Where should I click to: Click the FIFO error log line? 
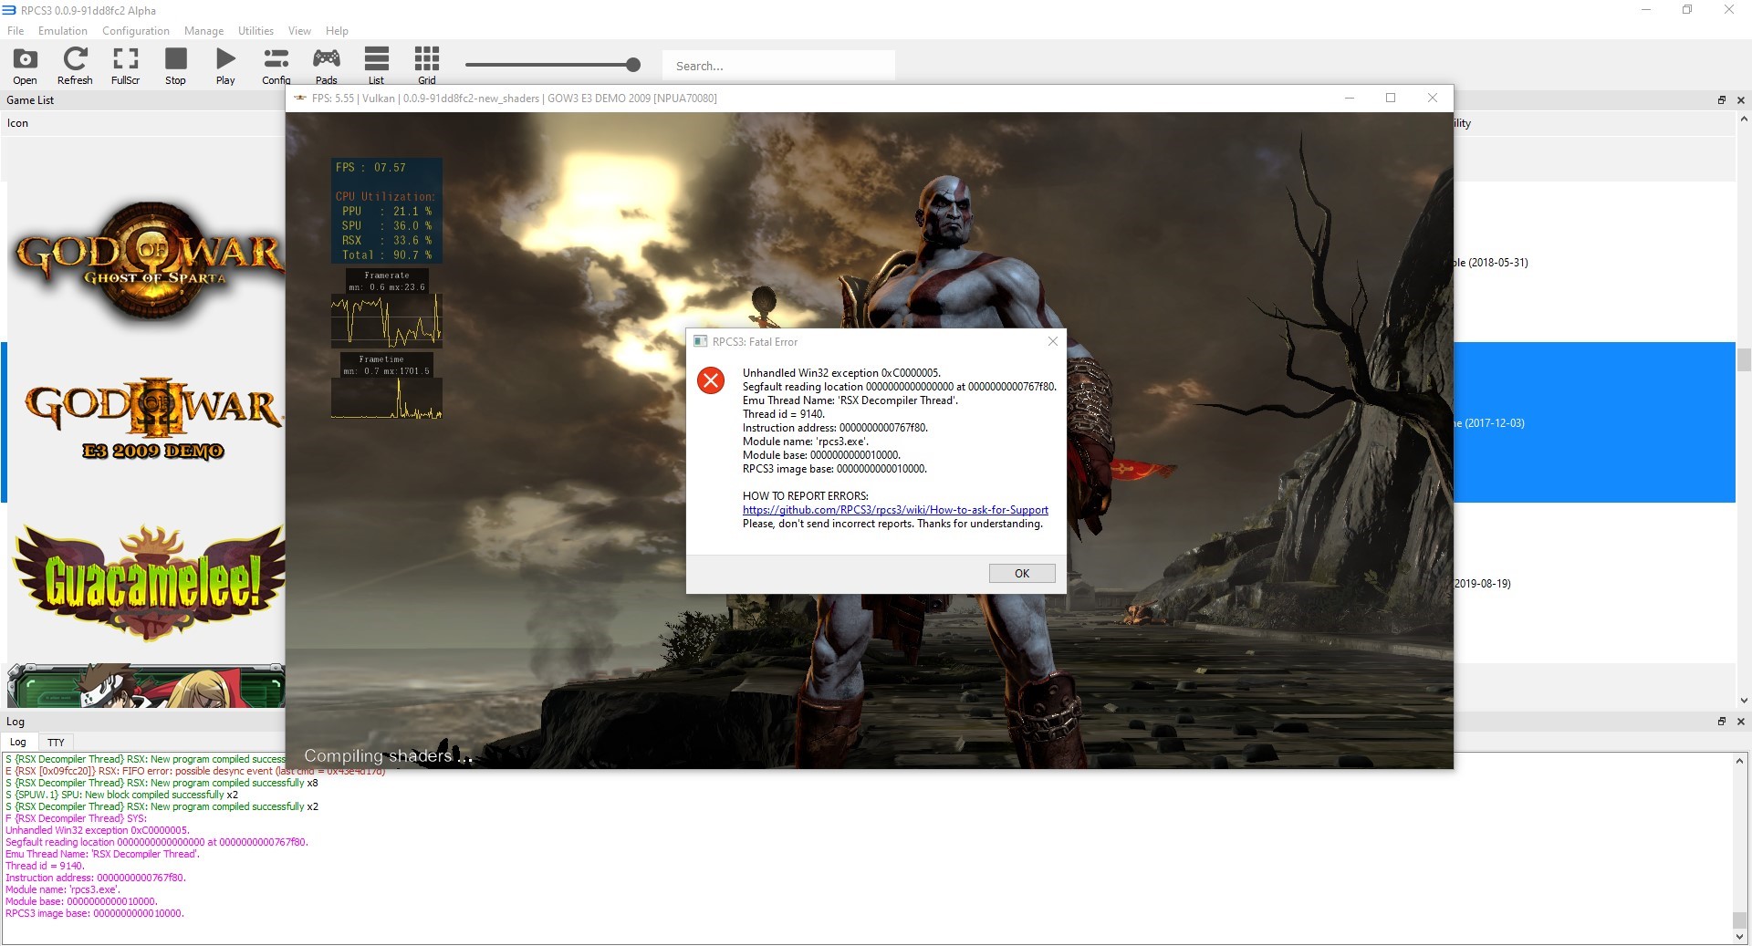pyautogui.click(x=195, y=771)
